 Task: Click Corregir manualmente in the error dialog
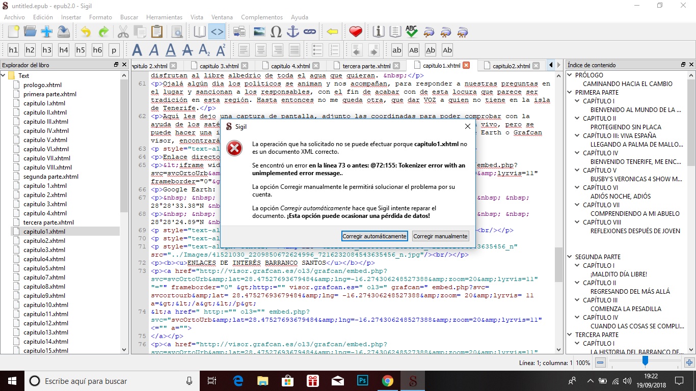point(440,236)
